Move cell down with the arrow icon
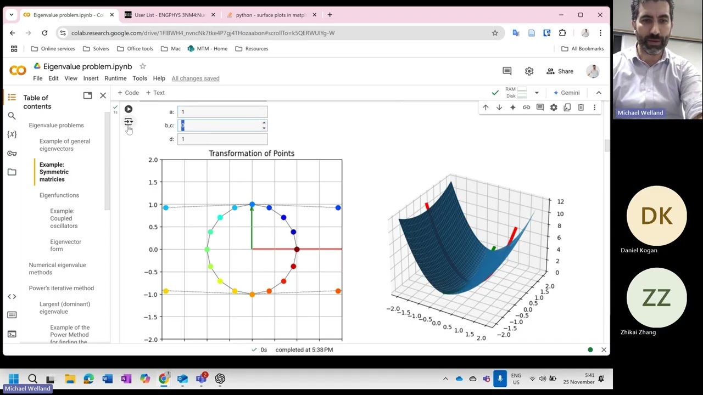703x395 pixels. pos(499,108)
